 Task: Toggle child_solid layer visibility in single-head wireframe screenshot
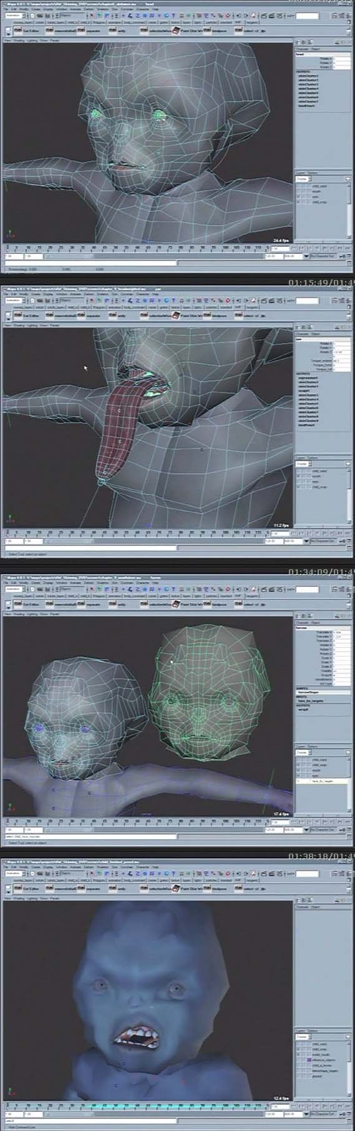click(298, 186)
